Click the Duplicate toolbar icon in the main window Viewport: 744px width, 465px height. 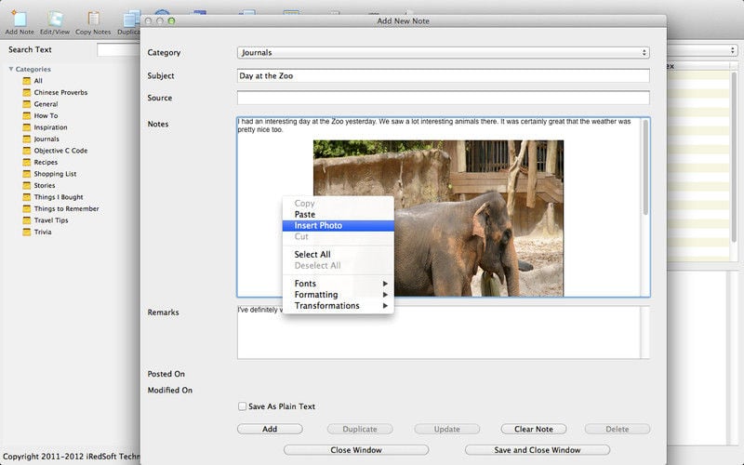131,19
